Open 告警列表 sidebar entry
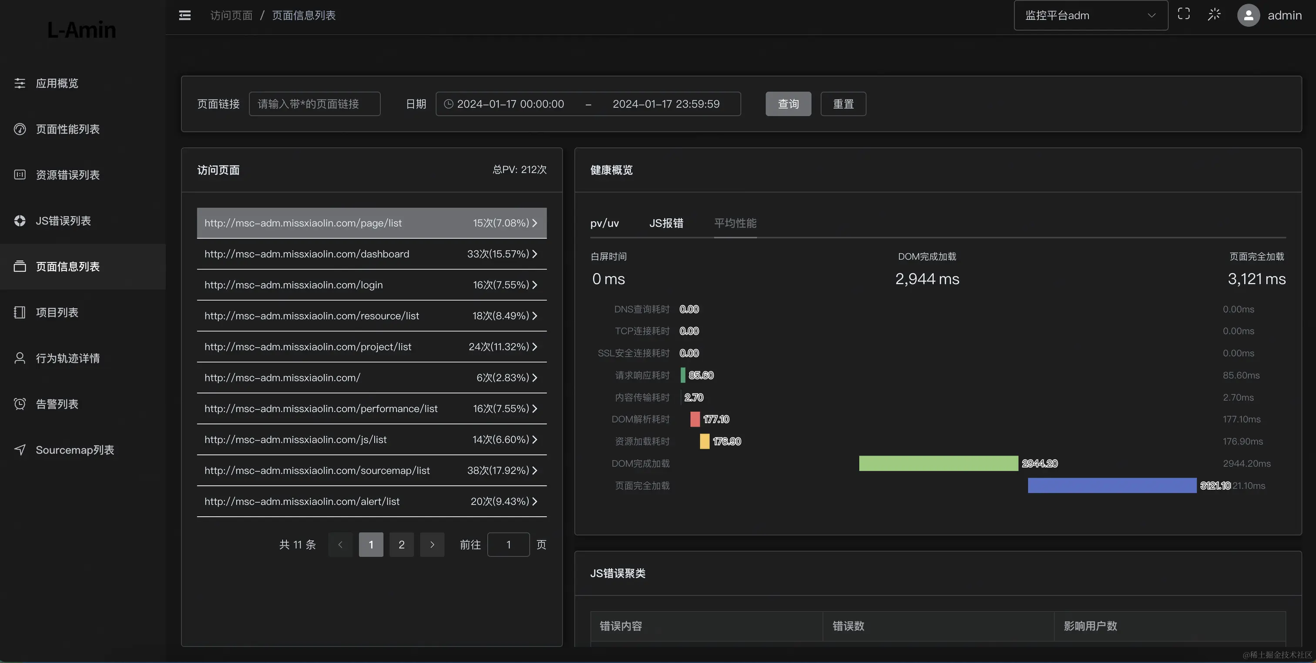This screenshot has height=663, width=1316. click(57, 404)
